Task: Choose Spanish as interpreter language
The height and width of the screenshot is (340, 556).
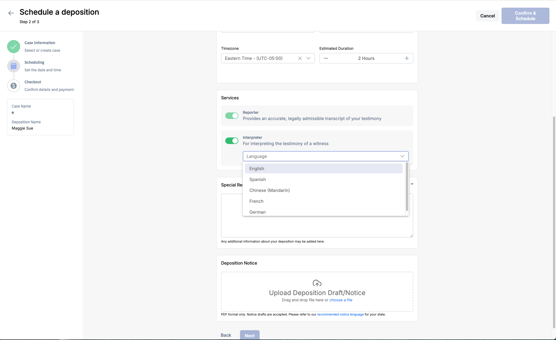Action: [257, 179]
